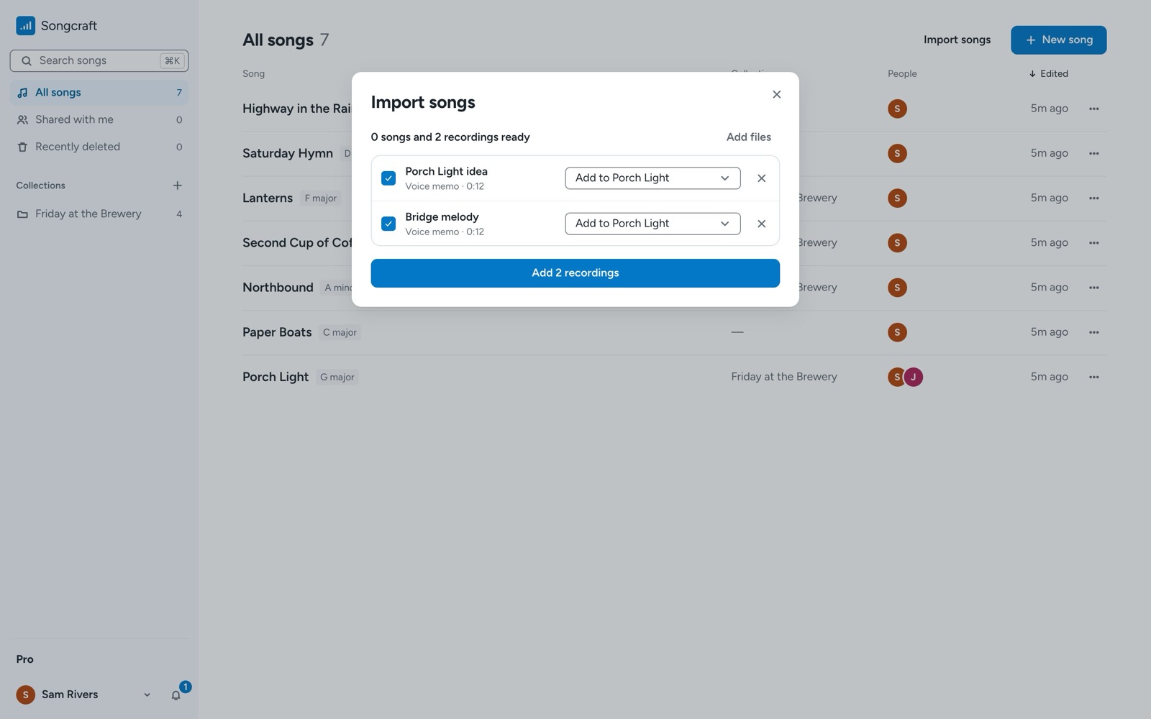Sort by Edited column header

[x=1048, y=73]
